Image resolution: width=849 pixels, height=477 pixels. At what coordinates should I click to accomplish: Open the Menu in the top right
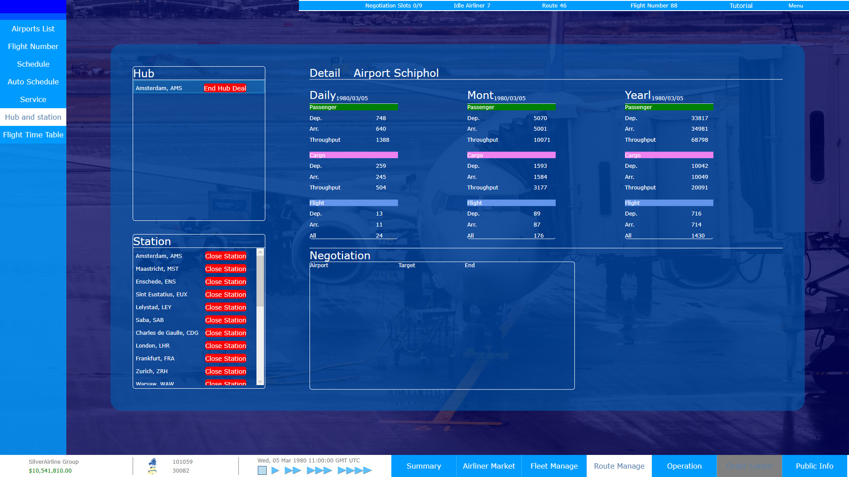[795, 6]
